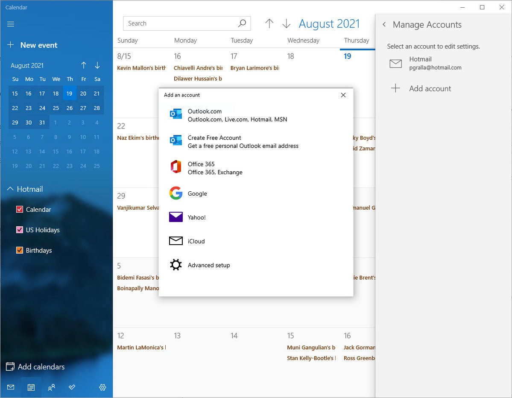Select day 25 in mini calendar
512x398 pixels.
56,108
